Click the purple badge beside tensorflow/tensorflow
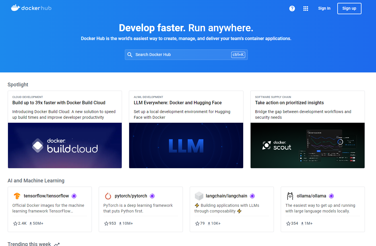This screenshot has width=376, height=246. 74,196
